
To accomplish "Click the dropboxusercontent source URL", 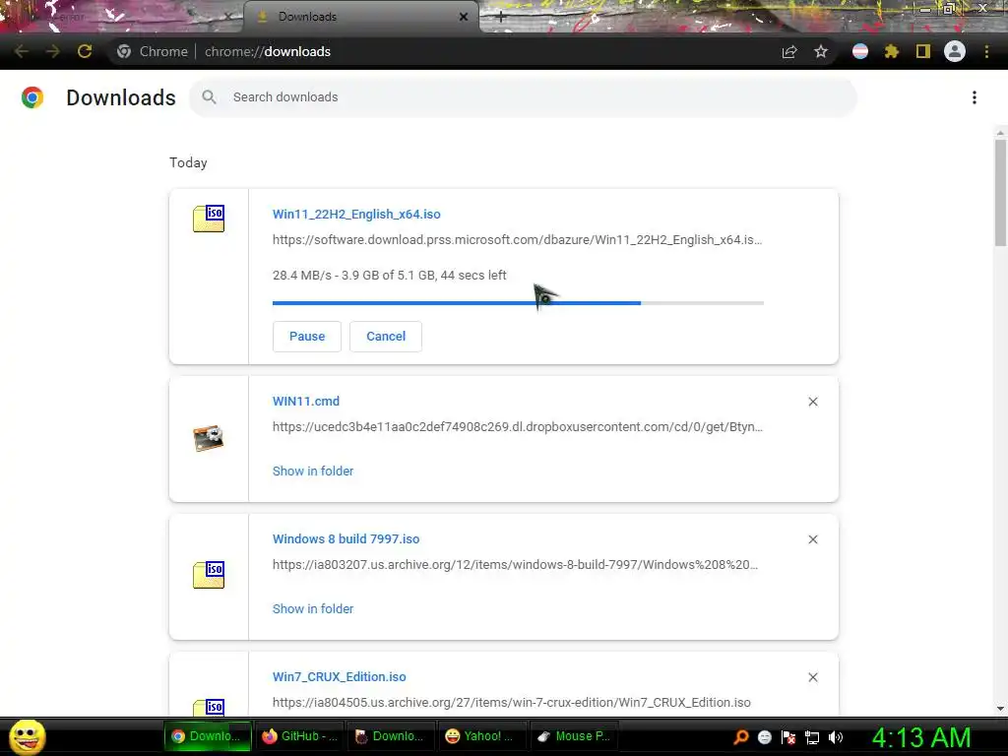I will pos(518,427).
